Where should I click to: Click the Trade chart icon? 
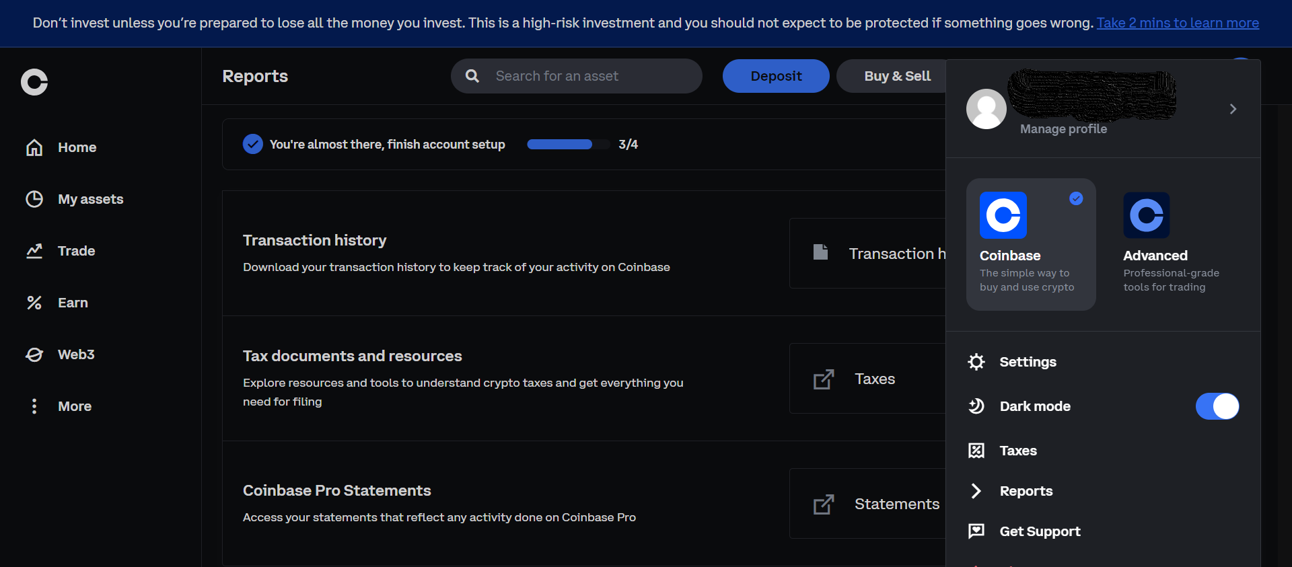[x=34, y=251]
